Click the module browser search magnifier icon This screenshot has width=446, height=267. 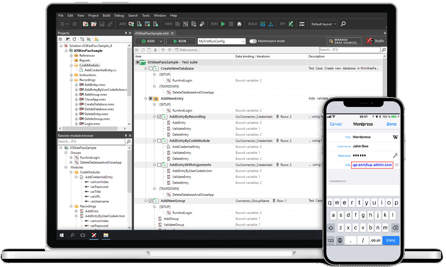point(129,141)
